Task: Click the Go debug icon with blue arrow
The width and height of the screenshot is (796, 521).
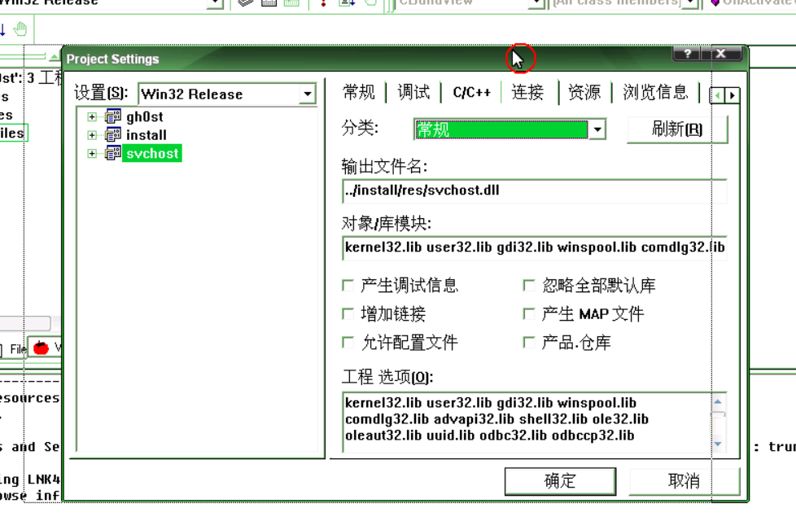Action: (x=346, y=4)
